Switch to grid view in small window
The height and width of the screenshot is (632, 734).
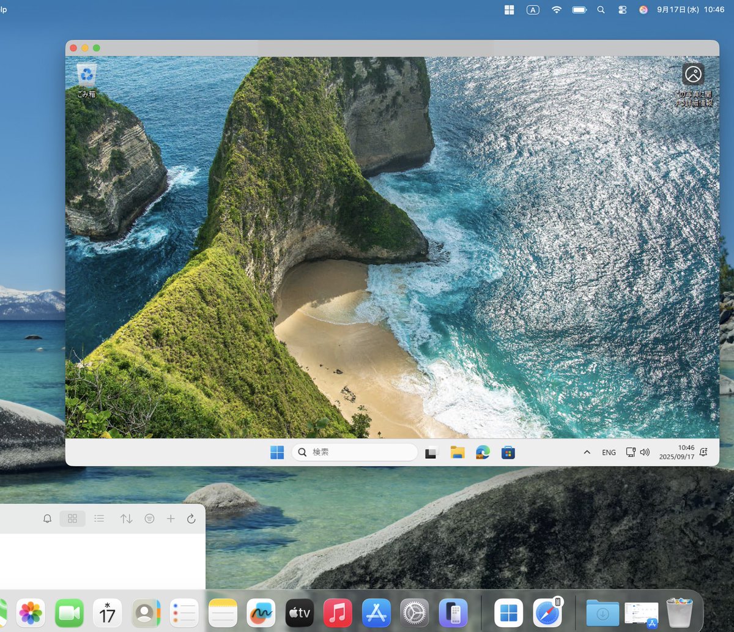72,519
